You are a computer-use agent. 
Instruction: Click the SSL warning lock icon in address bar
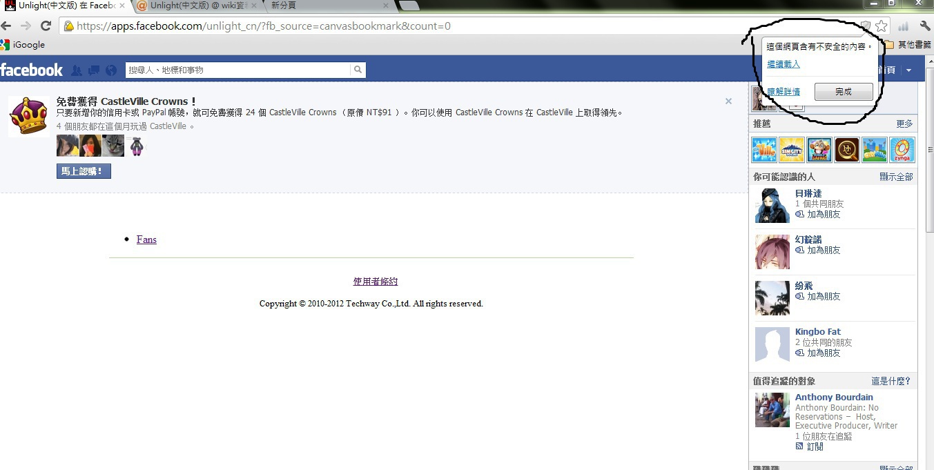pos(69,26)
